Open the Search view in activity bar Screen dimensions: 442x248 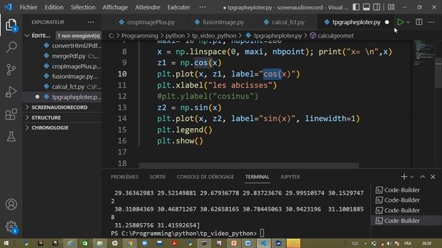click(x=11, y=48)
